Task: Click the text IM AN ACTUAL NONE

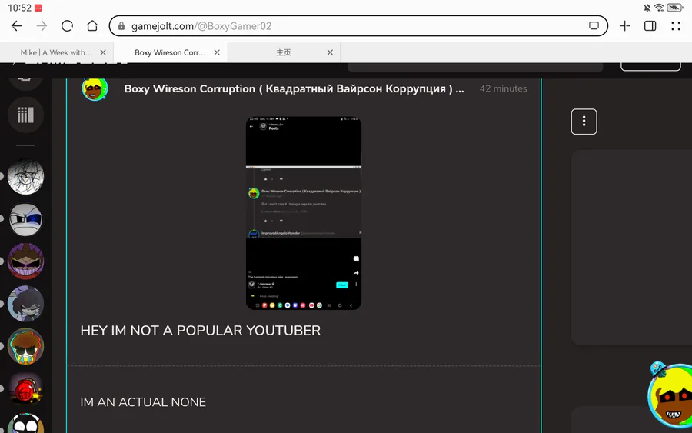Action: coord(143,402)
